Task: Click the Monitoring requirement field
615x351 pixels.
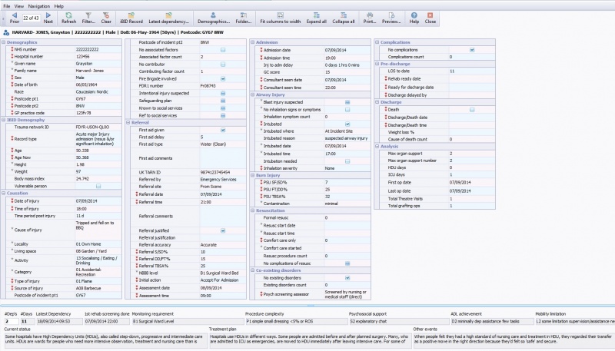Action: 188,321
